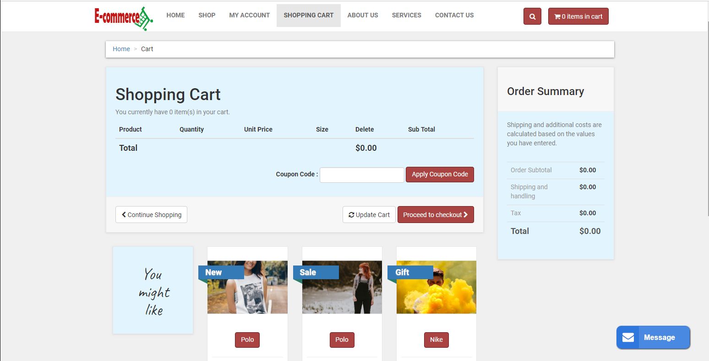709x361 pixels.
Task: Click the 'Product' column header
Action: [131, 129]
